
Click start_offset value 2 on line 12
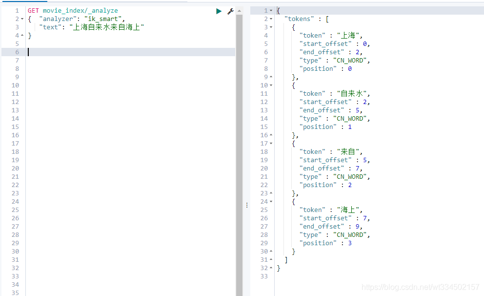(x=365, y=102)
